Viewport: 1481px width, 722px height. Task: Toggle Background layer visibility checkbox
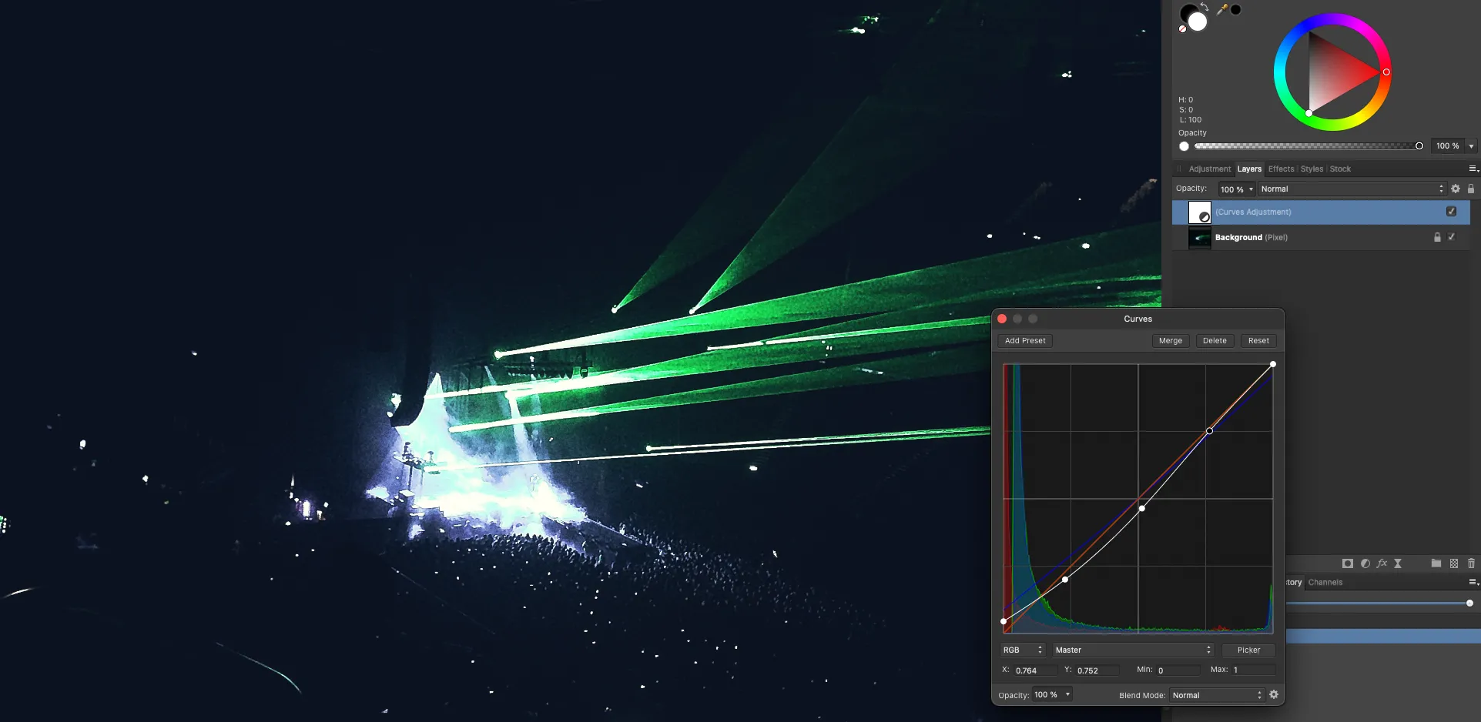click(1451, 237)
